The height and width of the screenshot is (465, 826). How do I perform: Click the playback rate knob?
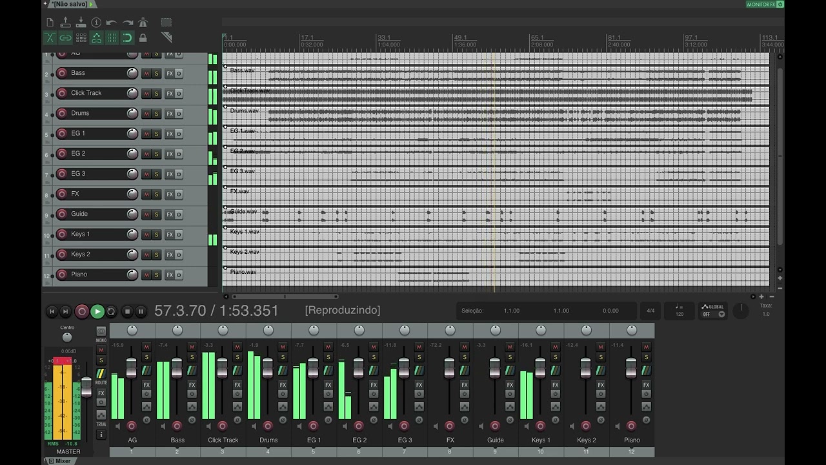(x=741, y=311)
